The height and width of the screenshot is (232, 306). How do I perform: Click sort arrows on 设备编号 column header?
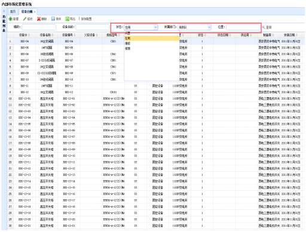pos(75,35)
